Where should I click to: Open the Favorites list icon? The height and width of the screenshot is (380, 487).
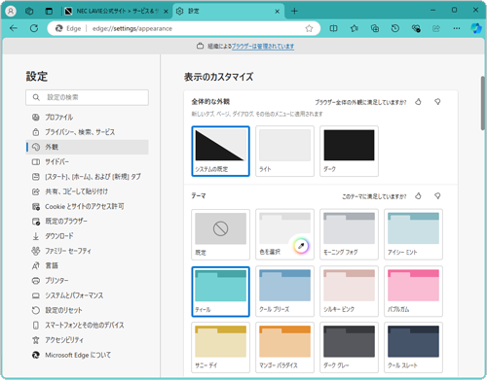355,28
